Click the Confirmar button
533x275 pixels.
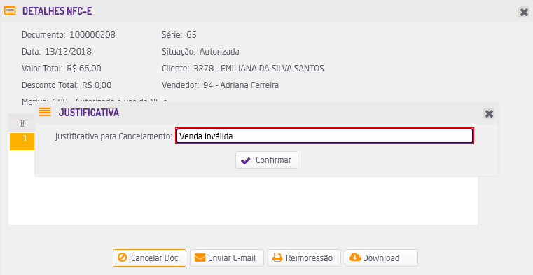[267, 160]
